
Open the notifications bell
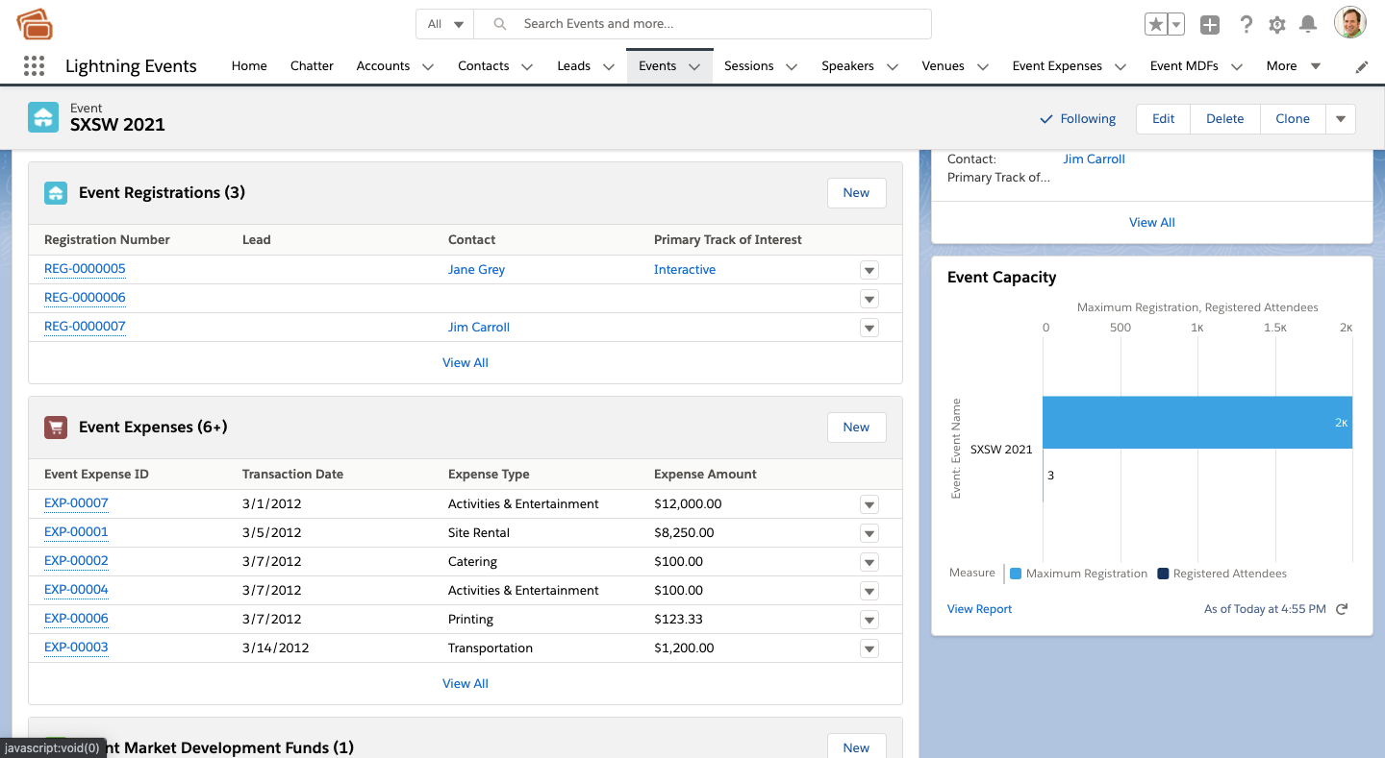click(x=1308, y=25)
